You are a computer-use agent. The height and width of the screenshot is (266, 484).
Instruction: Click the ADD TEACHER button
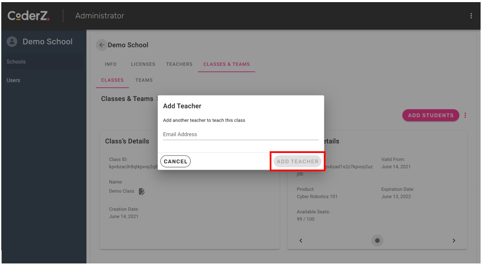297,161
